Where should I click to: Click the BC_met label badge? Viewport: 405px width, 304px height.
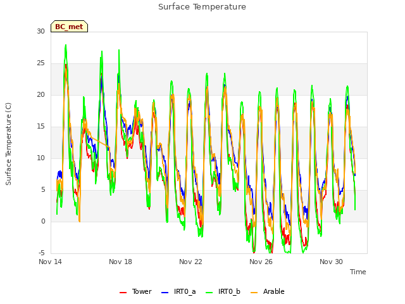click(x=69, y=27)
